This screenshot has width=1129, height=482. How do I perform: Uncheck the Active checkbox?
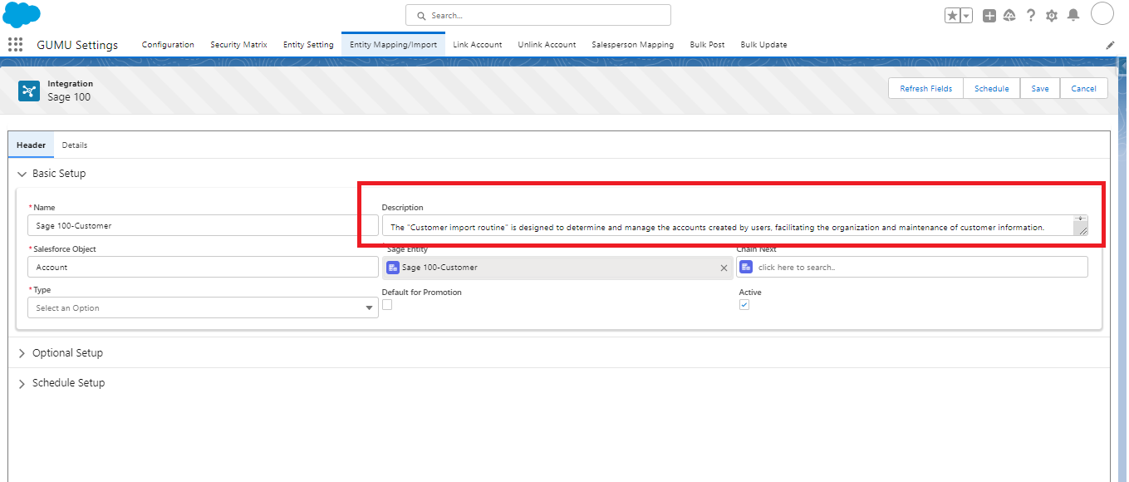[x=744, y=305]
